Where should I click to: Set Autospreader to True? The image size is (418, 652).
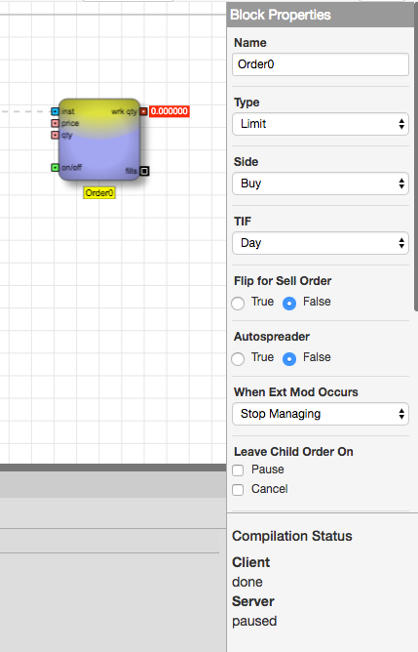pos(238,358)
